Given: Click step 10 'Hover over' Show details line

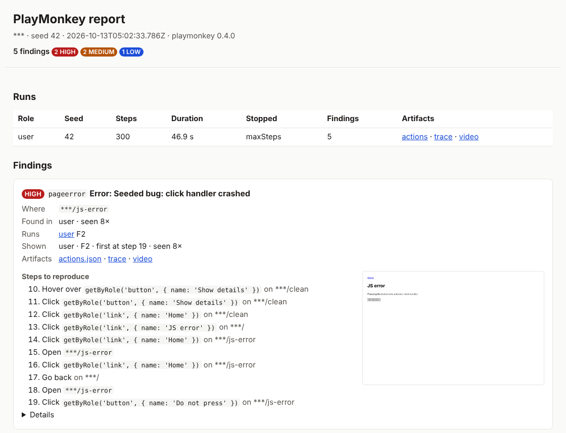Looking at the screenshot, I should [x=168, y=290].
